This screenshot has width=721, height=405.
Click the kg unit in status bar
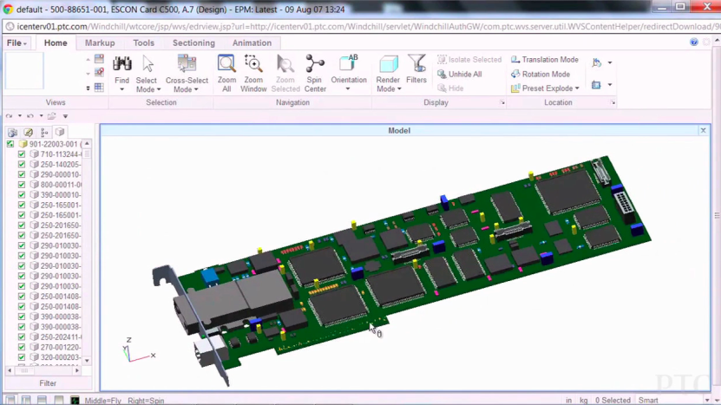tap(584, 401)
